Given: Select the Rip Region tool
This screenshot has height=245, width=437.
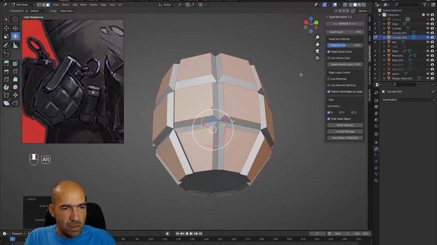Looking at the screenshot, I should pos(15,103).
